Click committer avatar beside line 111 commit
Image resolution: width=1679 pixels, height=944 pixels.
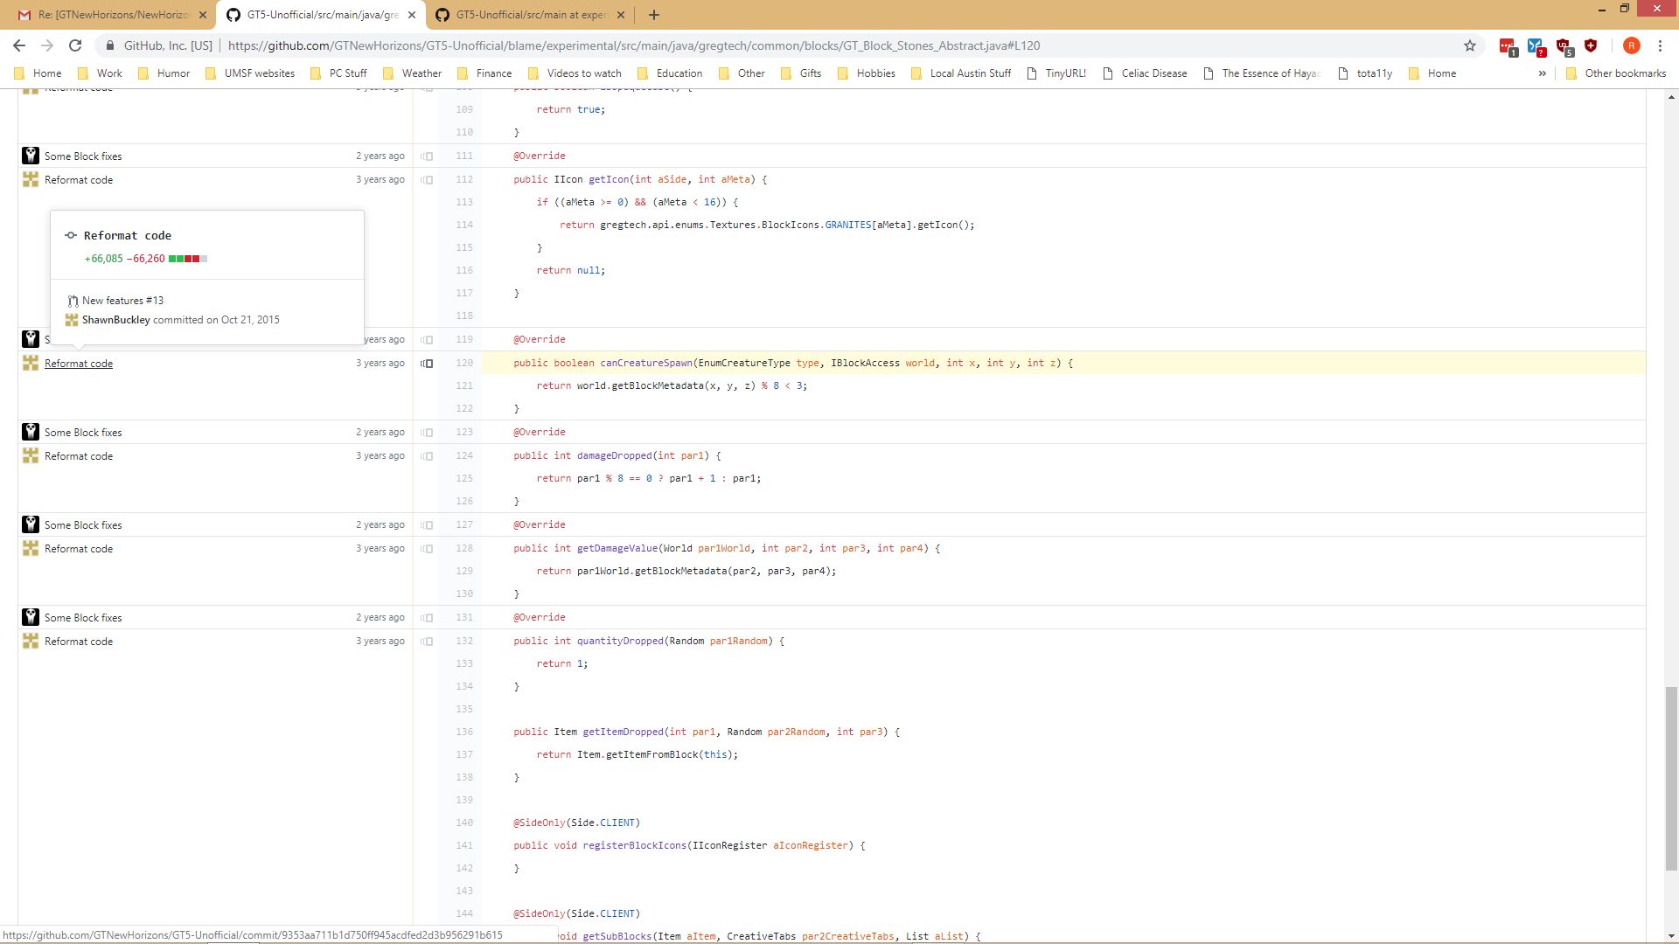[x=31, y=156]
